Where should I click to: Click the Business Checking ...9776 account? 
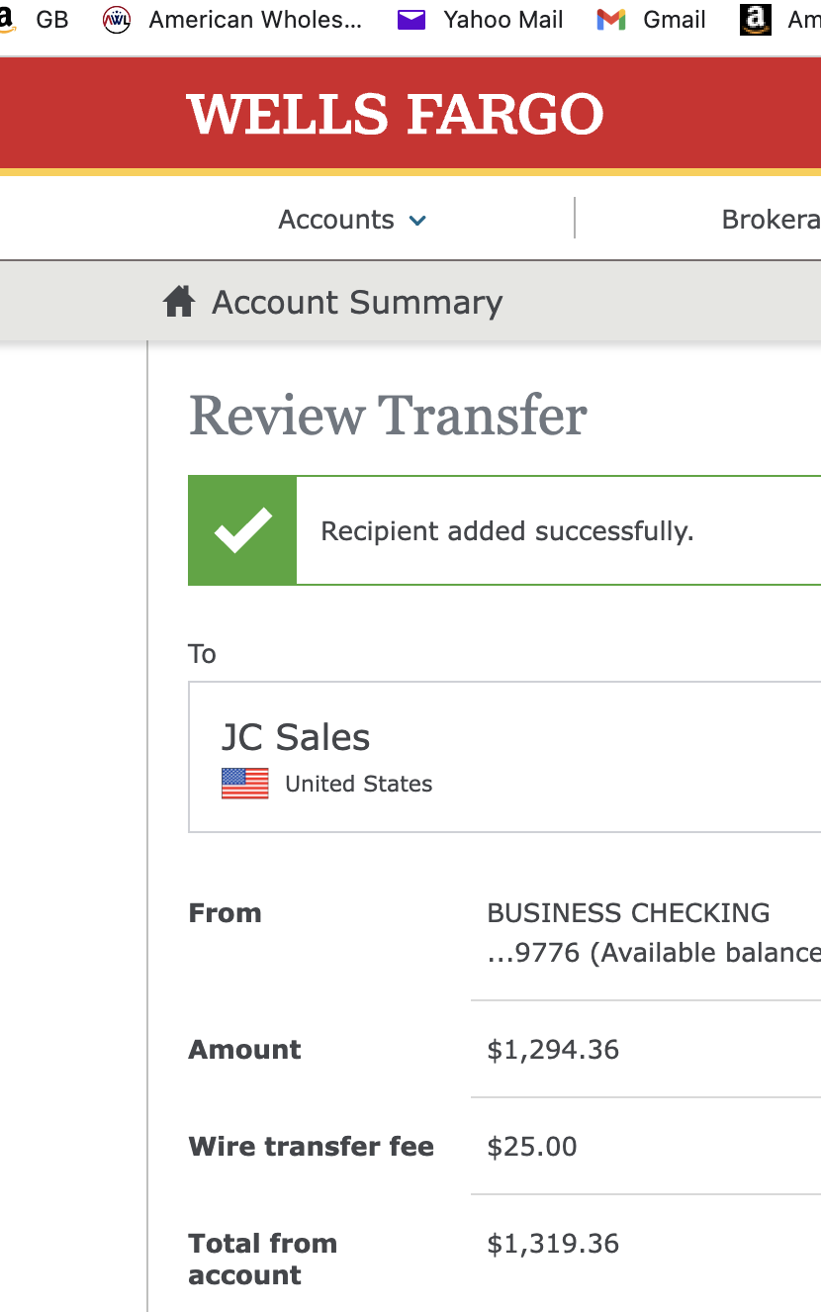tap(654, 932)
